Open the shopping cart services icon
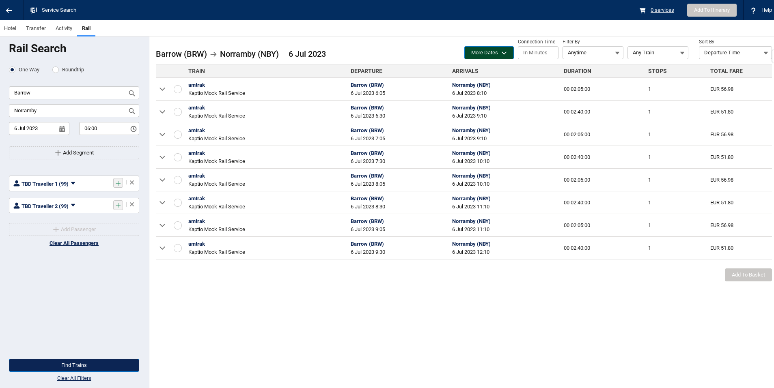 (642, 10)
